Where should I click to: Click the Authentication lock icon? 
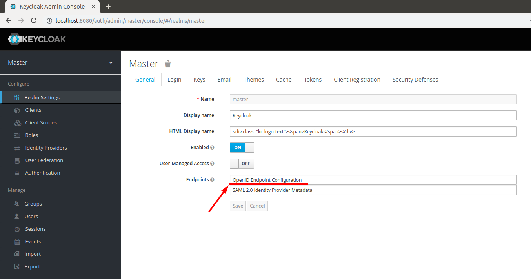[17, 173]
